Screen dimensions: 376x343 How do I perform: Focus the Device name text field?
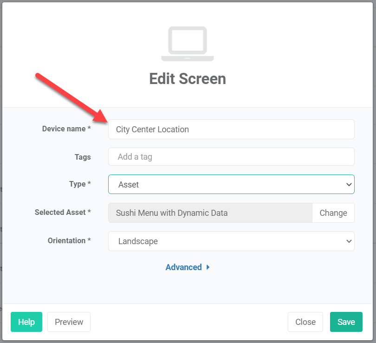pyautogui.click(x=231, y=129)
